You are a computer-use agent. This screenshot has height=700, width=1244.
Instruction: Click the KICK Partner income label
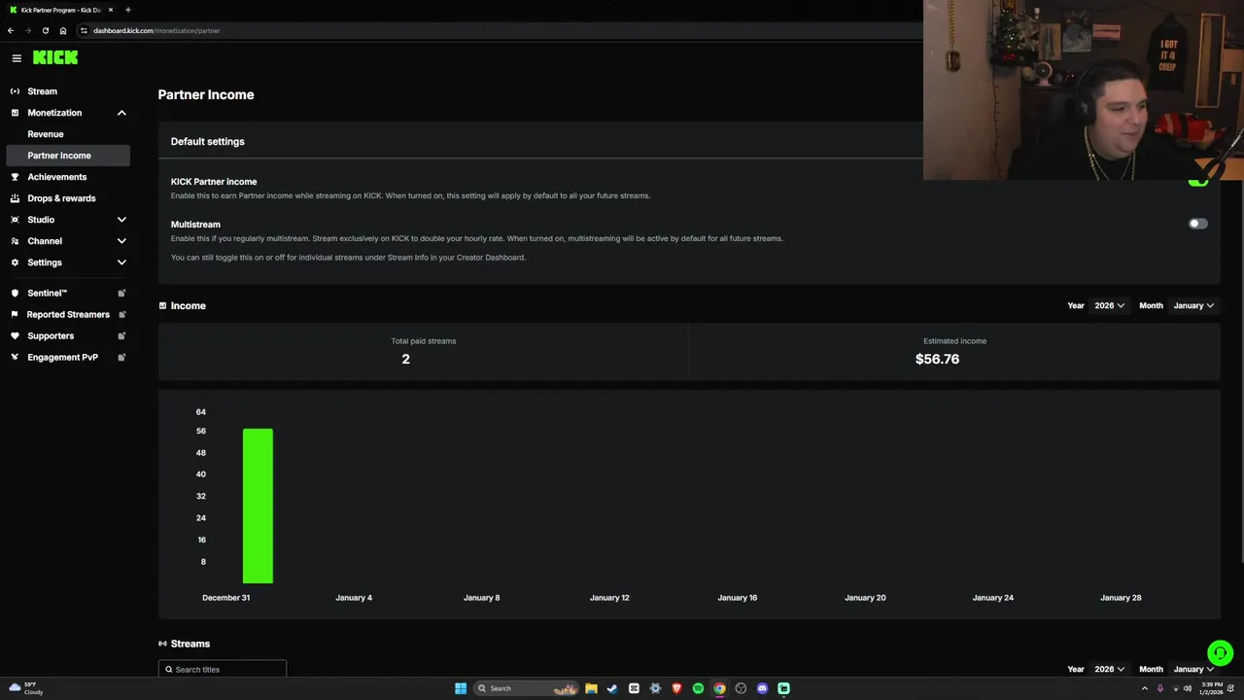(x=214, y=182)
